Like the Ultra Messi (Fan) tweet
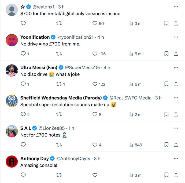This screenshot has width=185, height=183. pos(95,84)
